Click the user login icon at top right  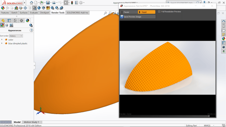click(204, 2)
